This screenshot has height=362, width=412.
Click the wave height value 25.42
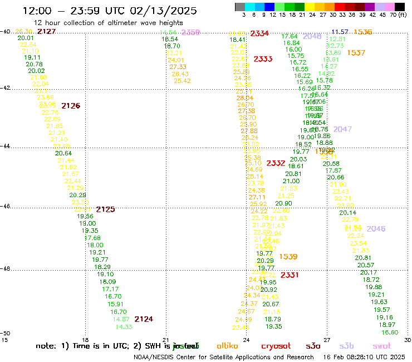tap(183, 81)
